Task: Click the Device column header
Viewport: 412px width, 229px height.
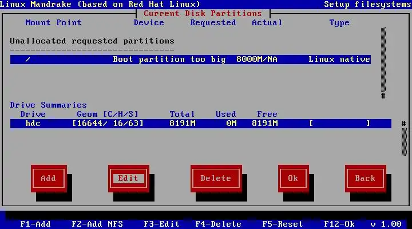Action: (149, 22)
